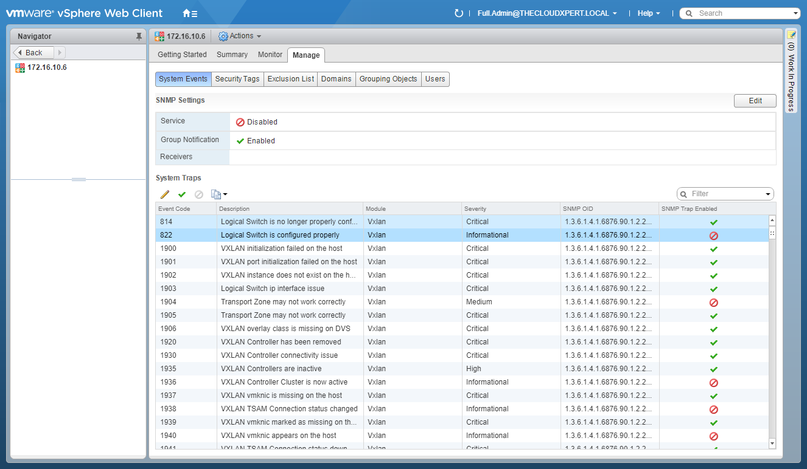Image resolution: width=807 pixels, height=469 pixels.
Task: Click the Work In Progress notes icon
Action: point(791,35)
